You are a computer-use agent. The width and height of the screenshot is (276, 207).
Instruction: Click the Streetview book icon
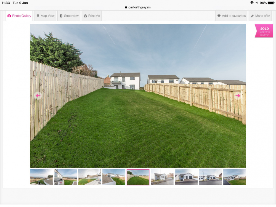(61, 16)
